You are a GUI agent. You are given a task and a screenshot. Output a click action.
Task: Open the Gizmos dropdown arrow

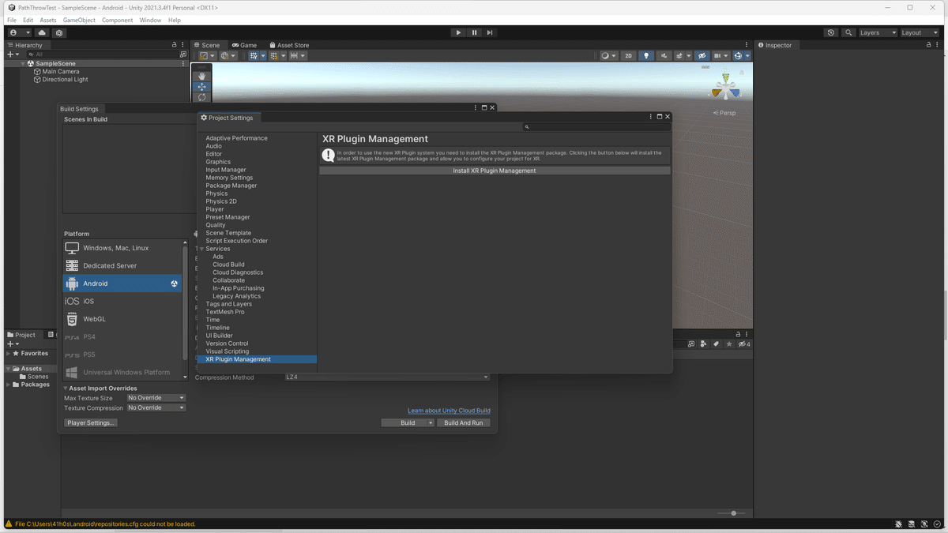747,56
